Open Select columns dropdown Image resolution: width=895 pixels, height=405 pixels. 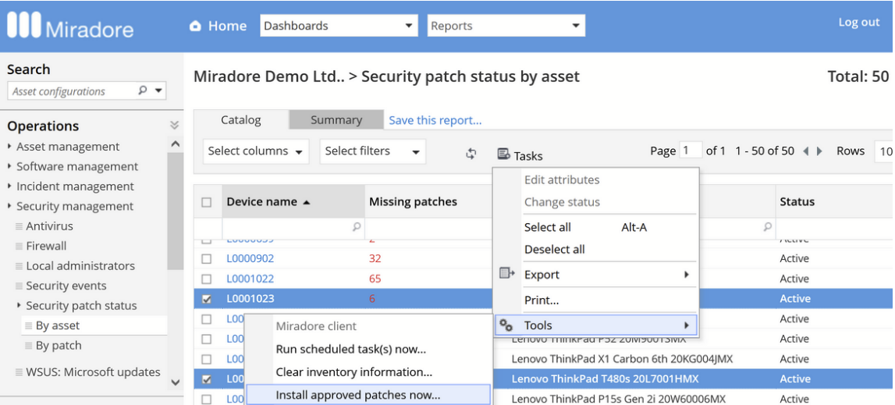coord(256,151)
